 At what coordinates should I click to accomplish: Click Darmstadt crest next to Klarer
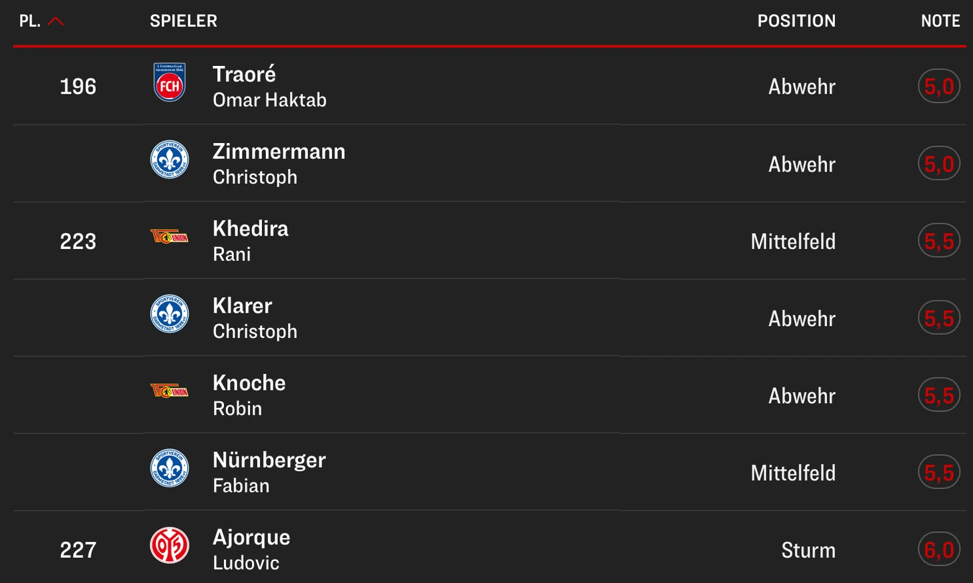tap(169, 314)
